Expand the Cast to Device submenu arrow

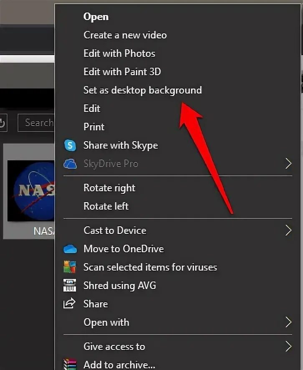(x=288, y=231)
